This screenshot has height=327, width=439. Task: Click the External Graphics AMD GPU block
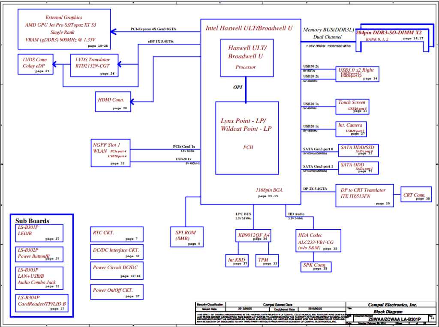64,29
